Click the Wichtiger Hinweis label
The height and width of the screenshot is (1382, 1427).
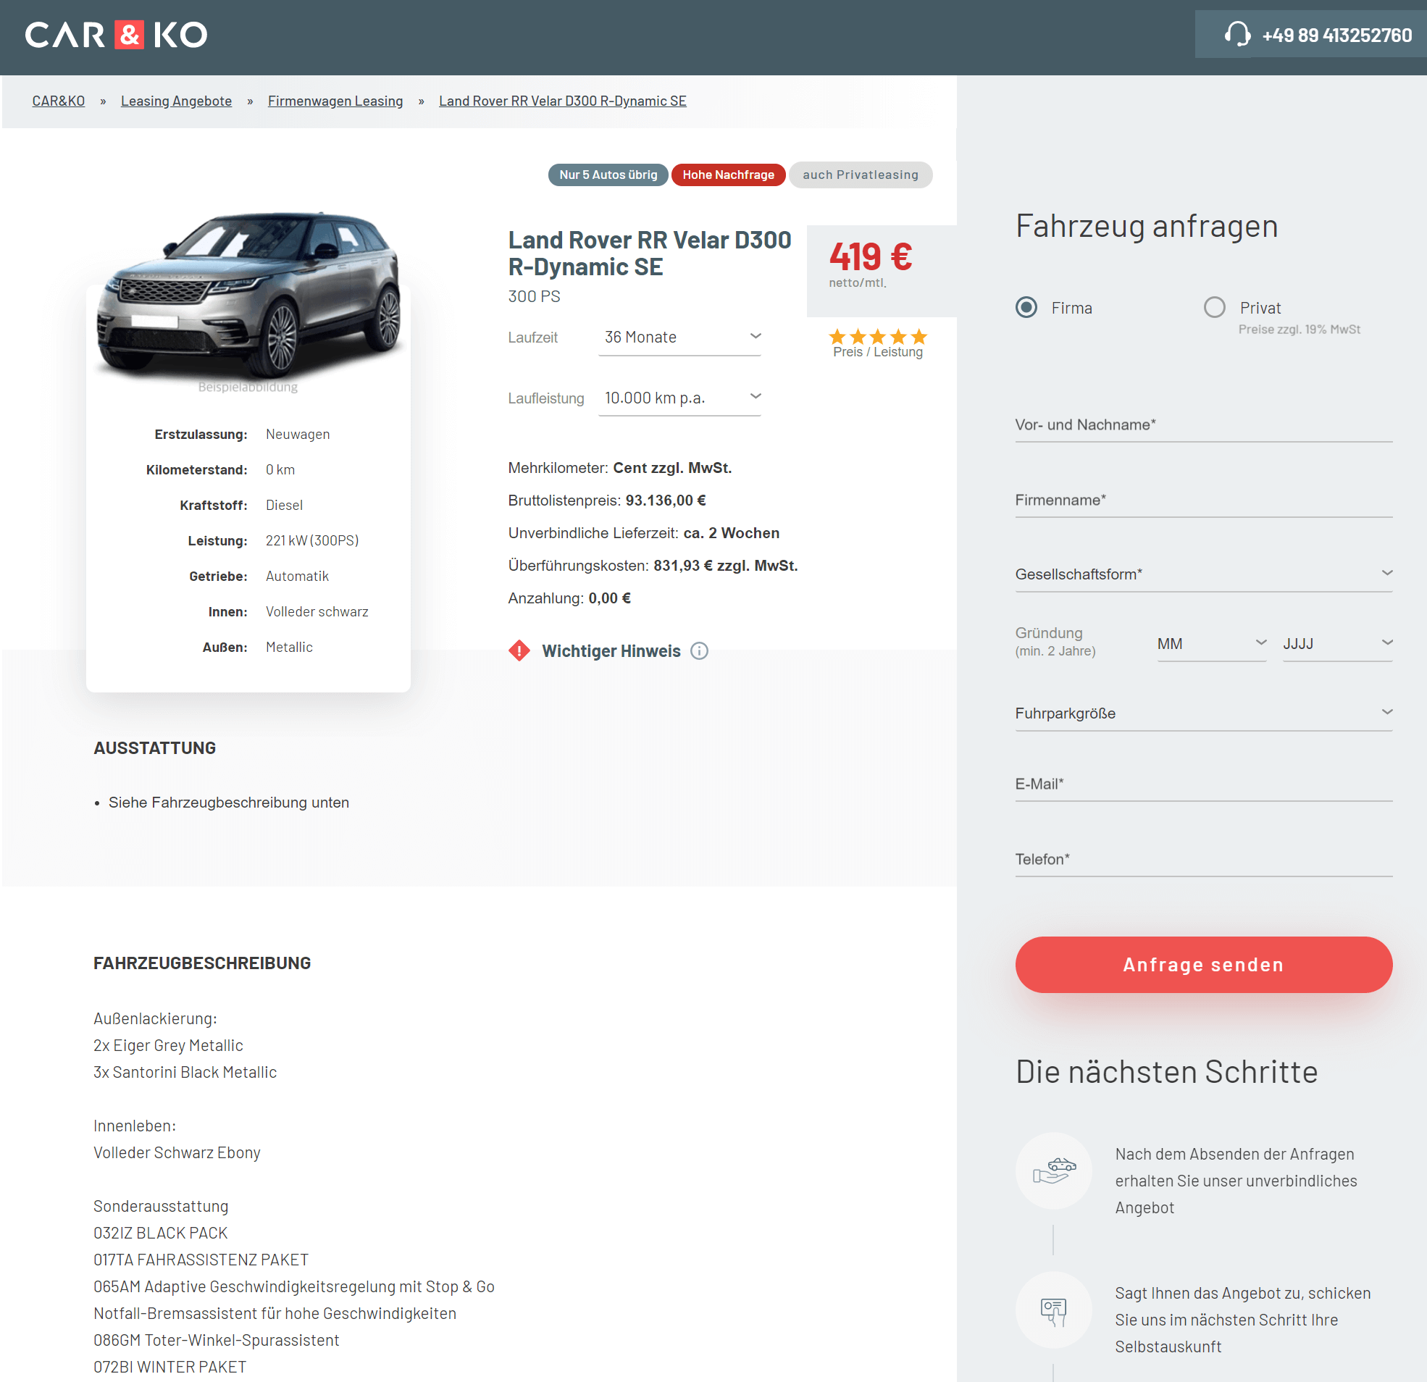pyautogui.click(x=611, y=650)
